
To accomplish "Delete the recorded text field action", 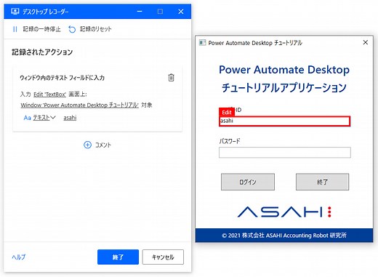I will pos(171,78).
